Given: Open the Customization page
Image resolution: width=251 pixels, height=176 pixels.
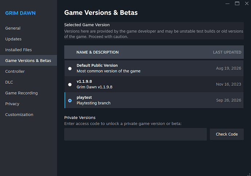Looking at the screenshot, I should click(19, 115).
